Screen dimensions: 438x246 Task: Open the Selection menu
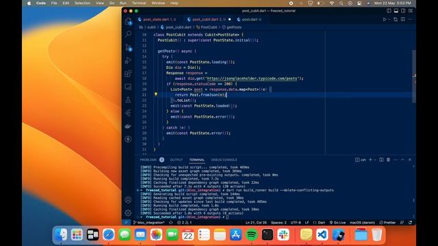[x=82, y=3]
